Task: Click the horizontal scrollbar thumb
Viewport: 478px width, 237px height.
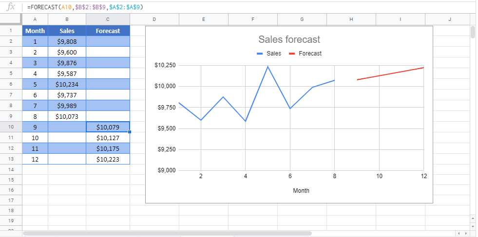Action: (167, 233)
